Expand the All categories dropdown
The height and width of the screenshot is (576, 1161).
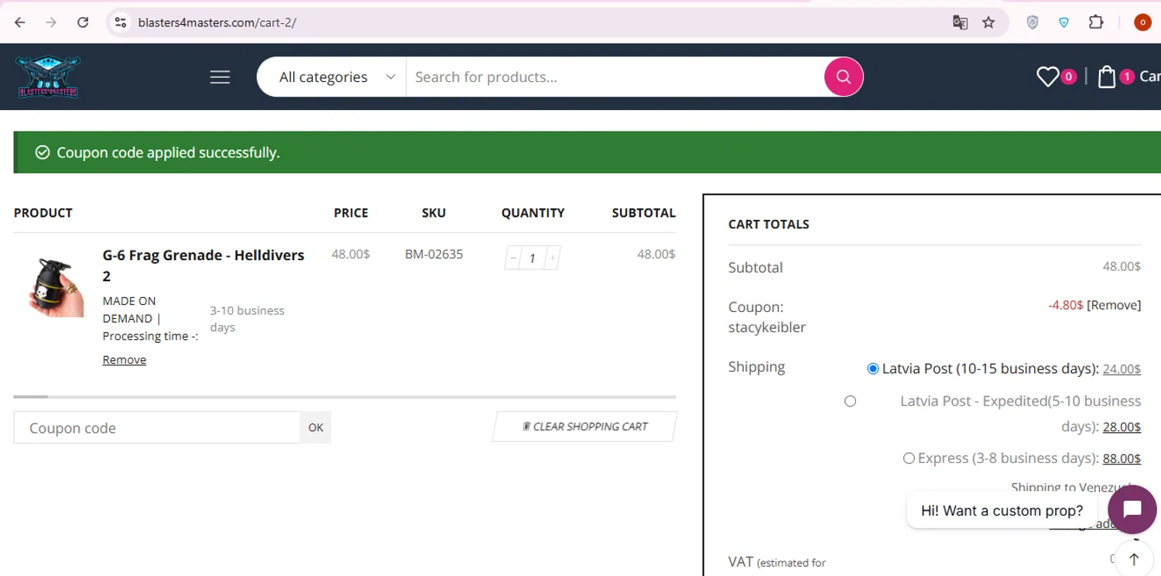pos(337,77)
